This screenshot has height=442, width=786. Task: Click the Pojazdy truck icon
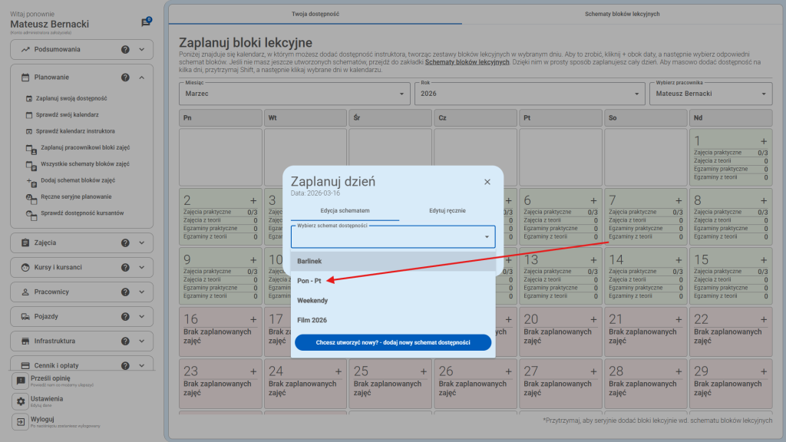(25, 316)
